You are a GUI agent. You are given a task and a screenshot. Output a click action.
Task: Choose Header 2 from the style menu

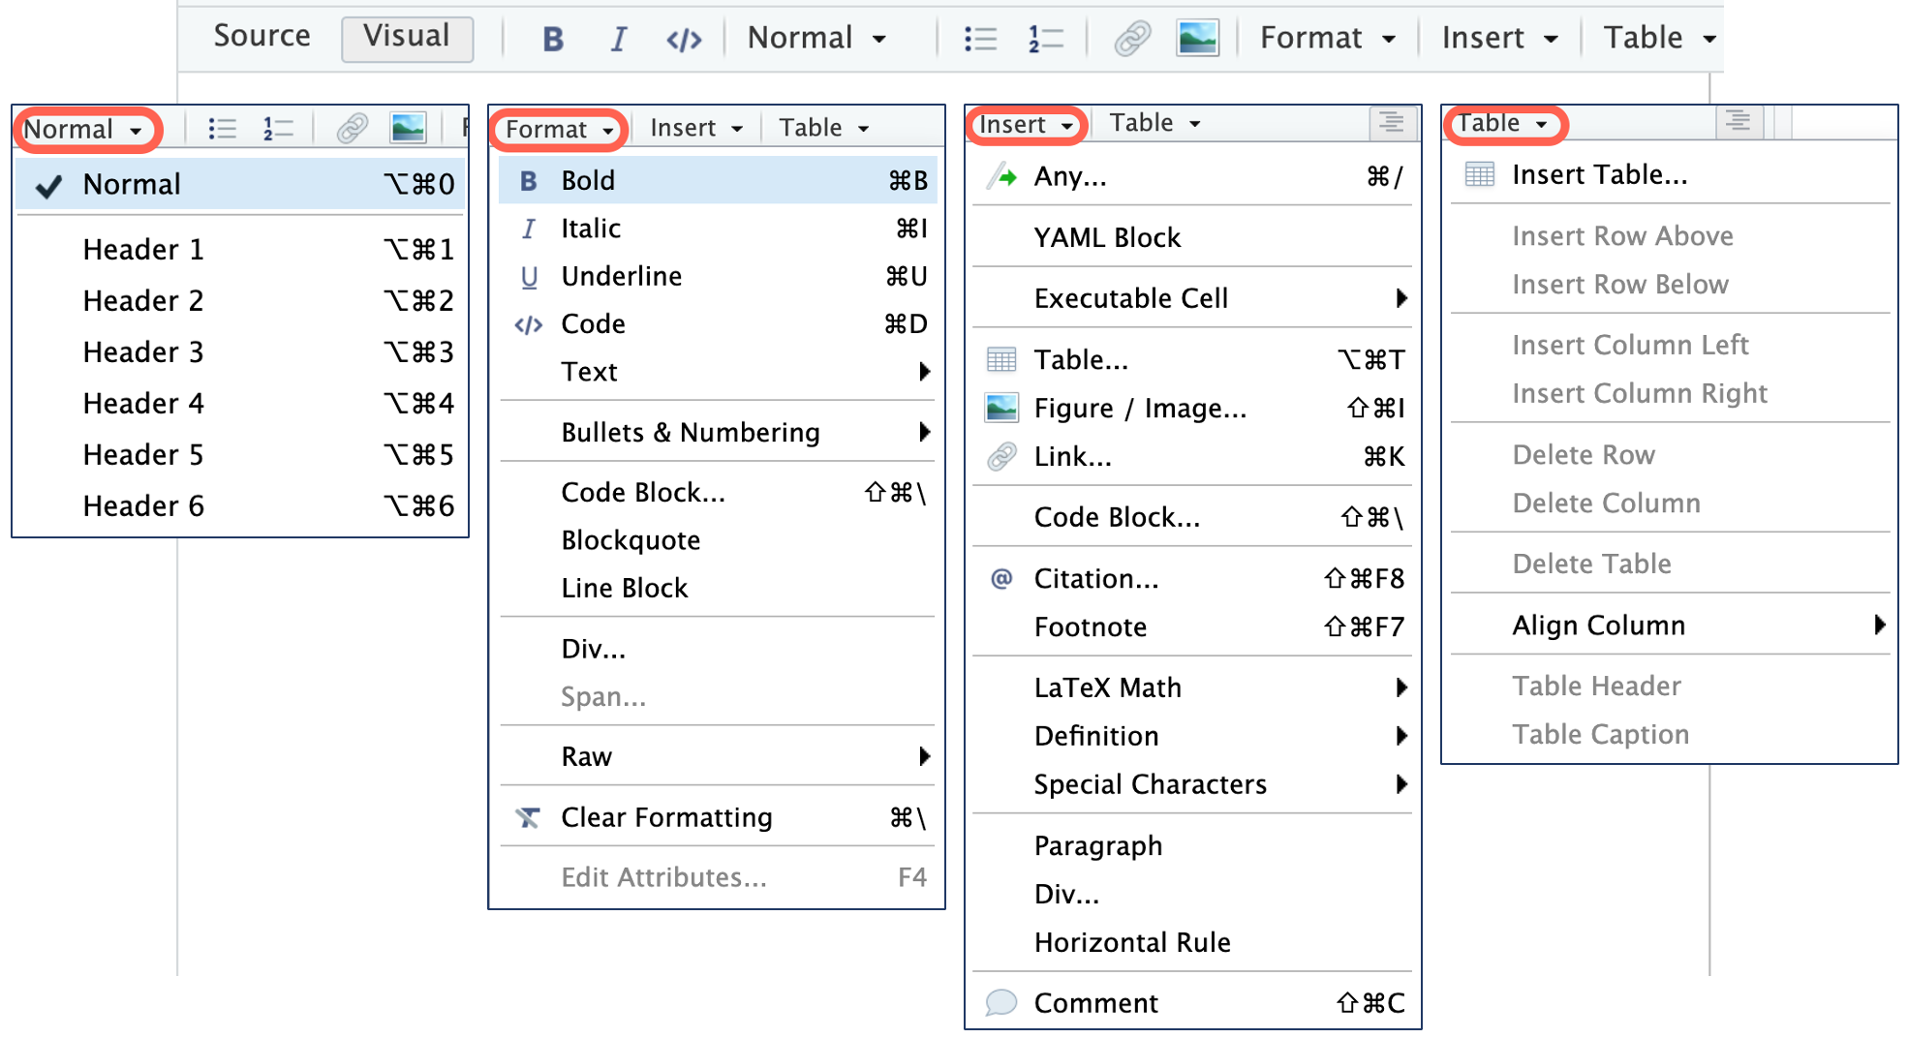[143, 301]
